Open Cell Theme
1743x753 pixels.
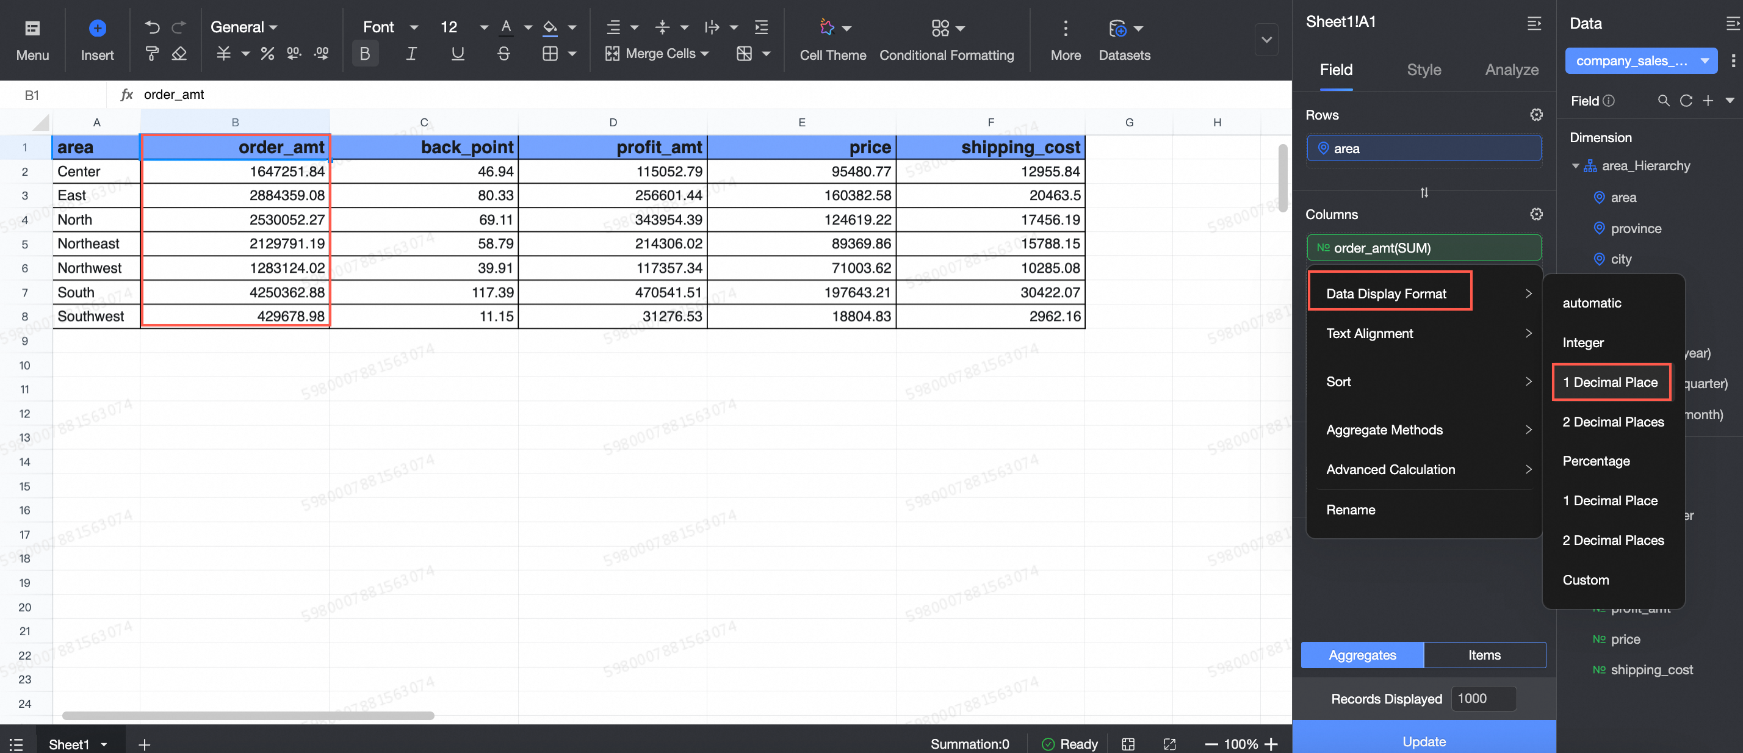tap(833, 40)
